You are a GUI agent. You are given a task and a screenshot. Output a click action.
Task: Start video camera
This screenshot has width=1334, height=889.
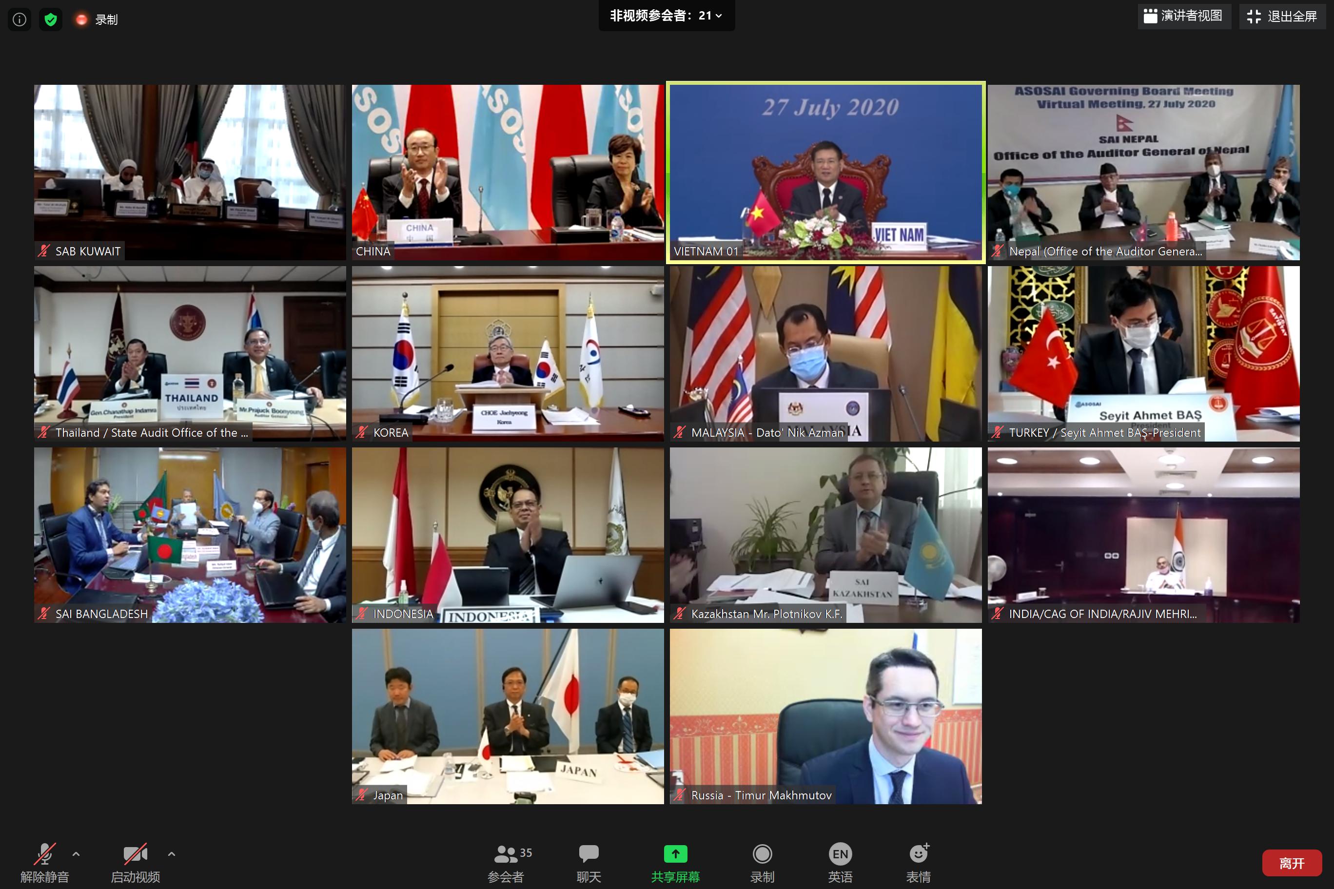click(136, 862)
